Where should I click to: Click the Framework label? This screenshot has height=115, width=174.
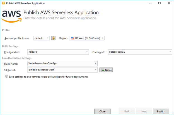pyautogui.click(x=99, y=52)
